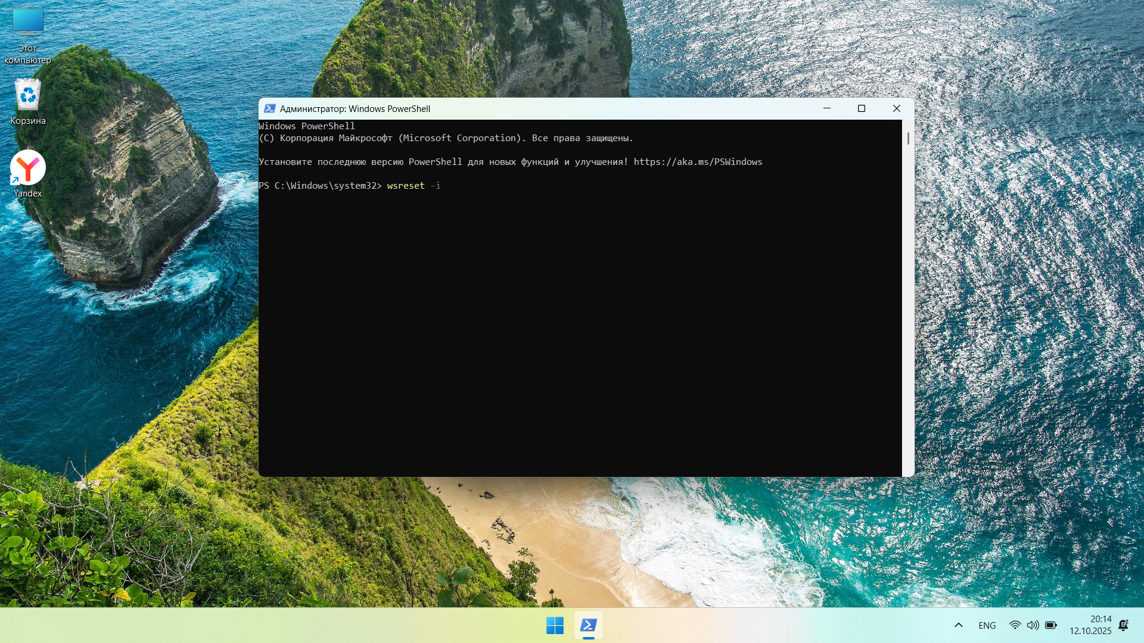Expand hidden tray icons chevron

click(958, 625)
